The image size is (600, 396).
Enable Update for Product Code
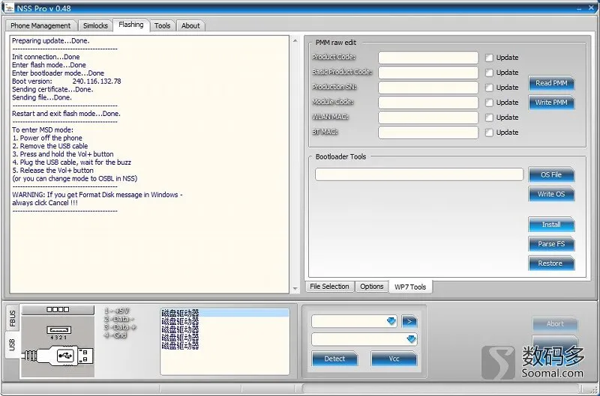click(x=489, y=58)
